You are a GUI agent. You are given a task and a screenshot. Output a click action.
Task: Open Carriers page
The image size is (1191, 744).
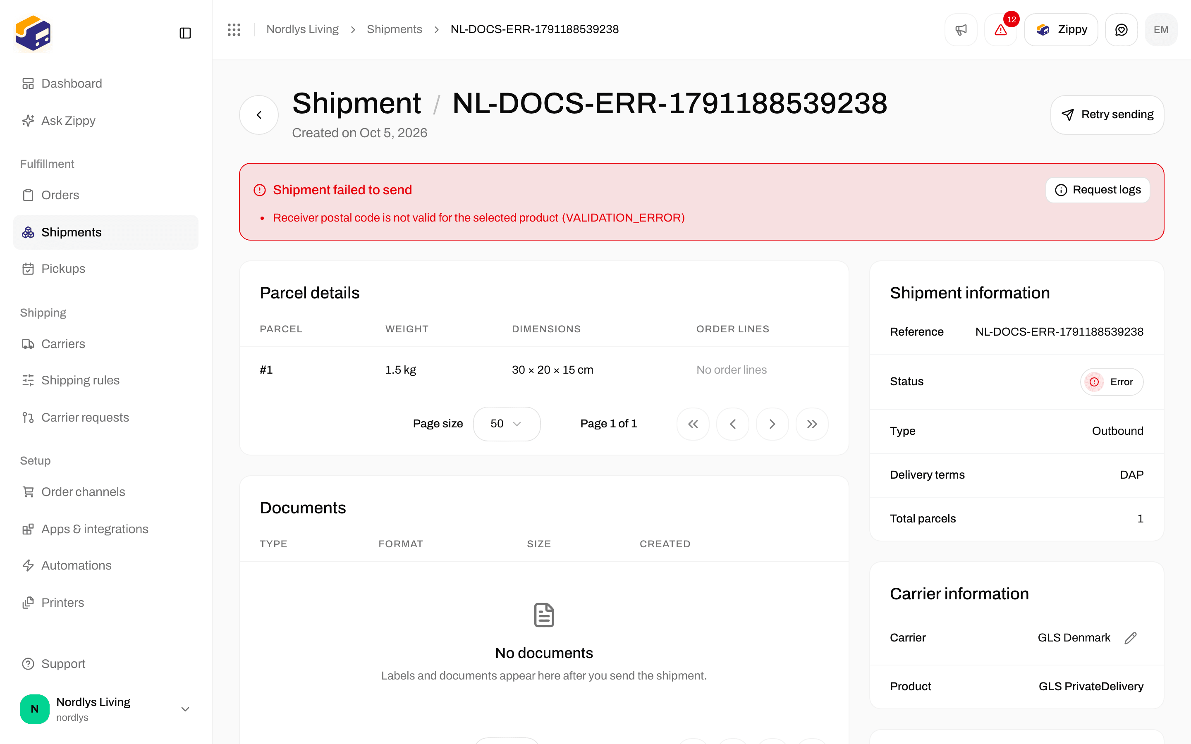[106, 344]
